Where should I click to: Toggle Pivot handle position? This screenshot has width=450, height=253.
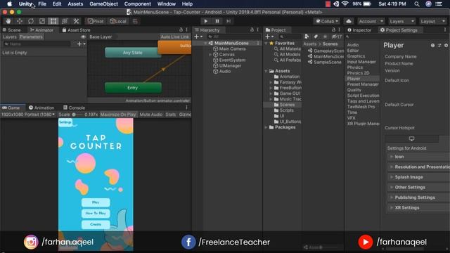pos(96,21)
